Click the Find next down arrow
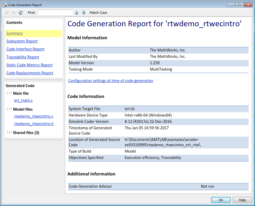The height and width of the screenshot is (206, 255). click(84, 12)
